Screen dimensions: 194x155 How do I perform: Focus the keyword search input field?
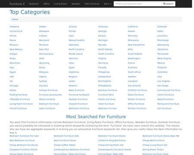coord(138,4)
